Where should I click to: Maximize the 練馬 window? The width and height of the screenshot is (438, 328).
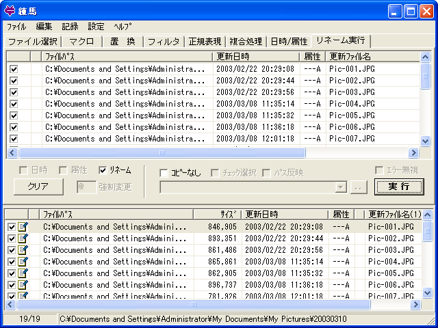pyautogui.click(x=411, y=12)
